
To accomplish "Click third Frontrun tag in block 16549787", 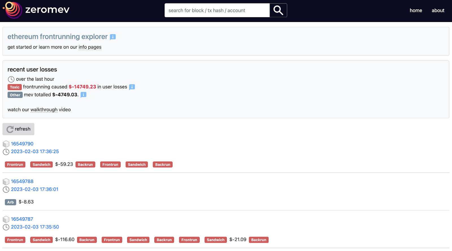I will click(x=189, y=240).
